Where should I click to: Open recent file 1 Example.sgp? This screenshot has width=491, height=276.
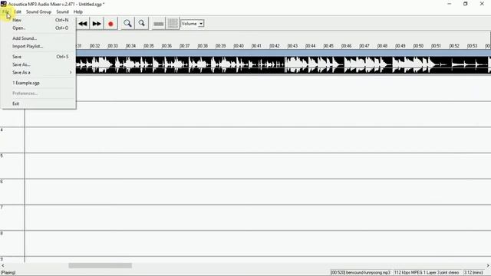point(38,83)
